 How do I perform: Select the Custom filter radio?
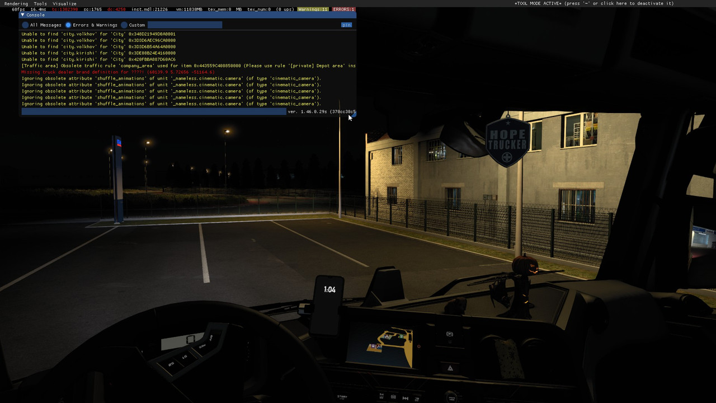click(x=124, y=25)
